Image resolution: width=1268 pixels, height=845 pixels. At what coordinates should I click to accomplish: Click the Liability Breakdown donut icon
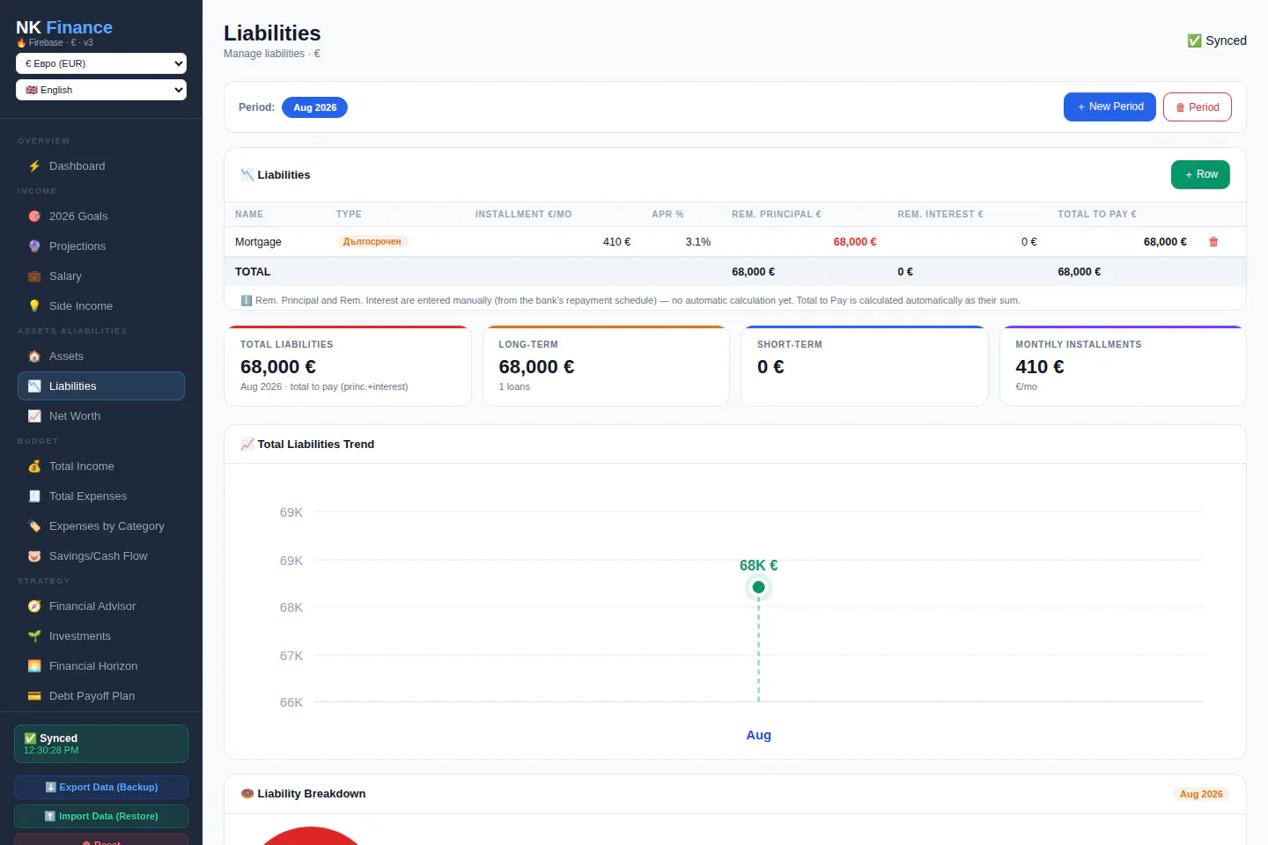pos(247,794)
